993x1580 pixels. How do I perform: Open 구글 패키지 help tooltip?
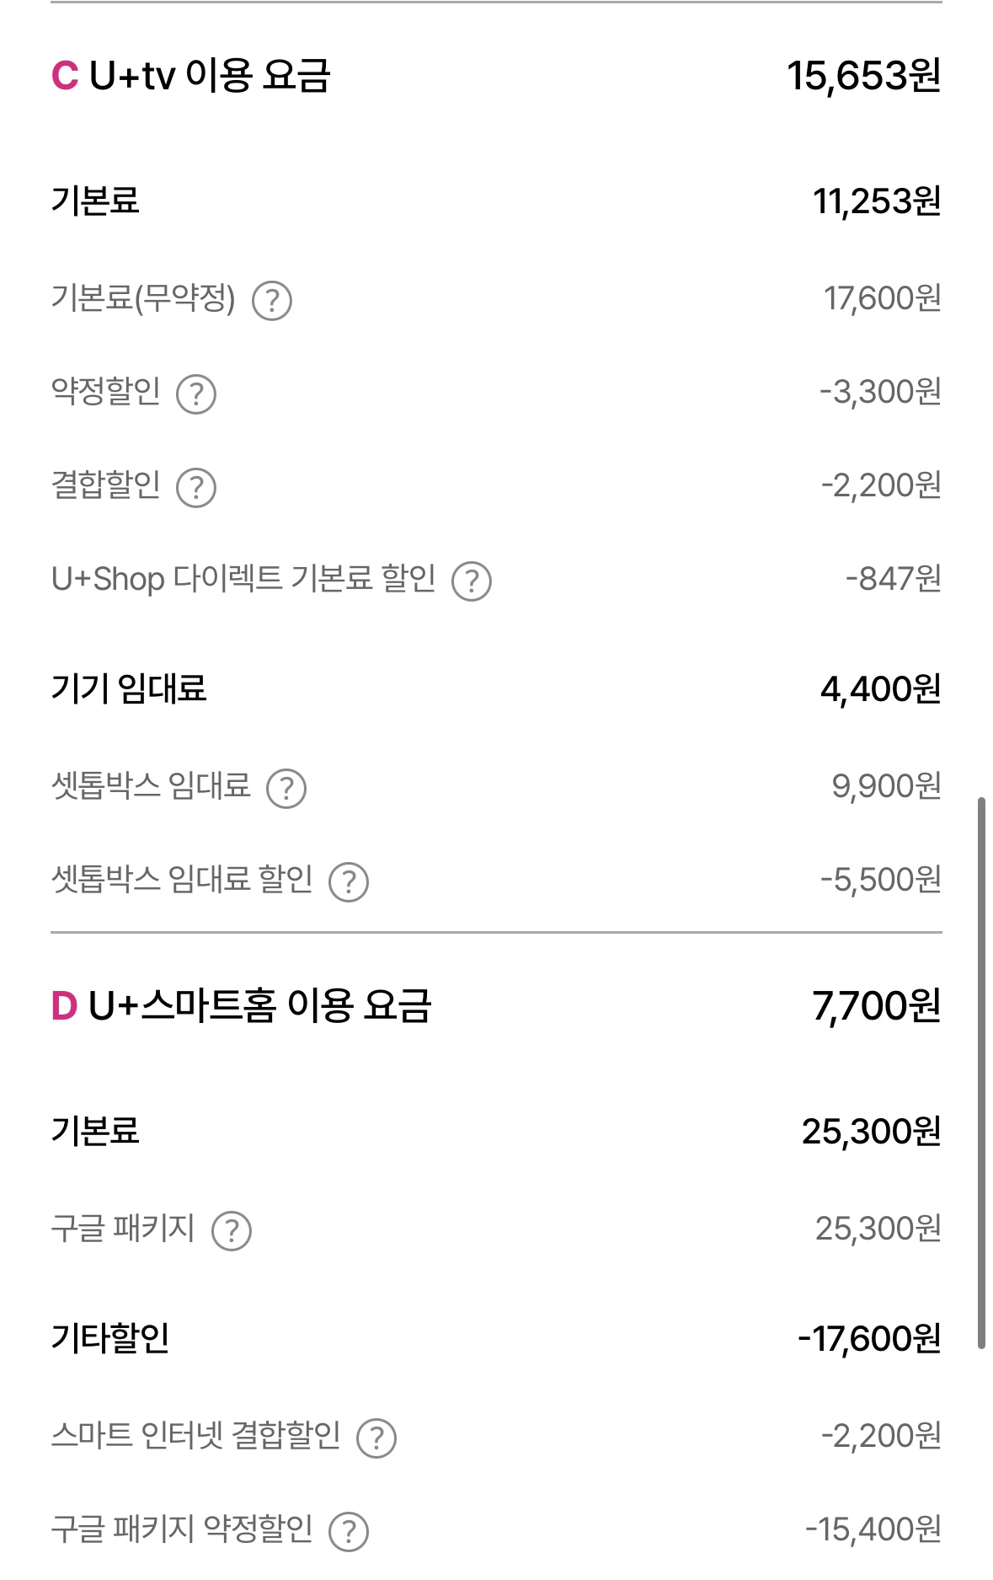tap(232, 1231)
